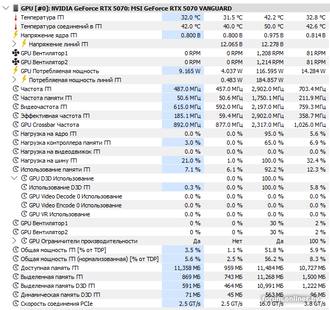This screenshot has width=330, height=310.
Task: Click clock icon of GPU Video Decode 0 Использование
Action: click(x=24, y=196)
